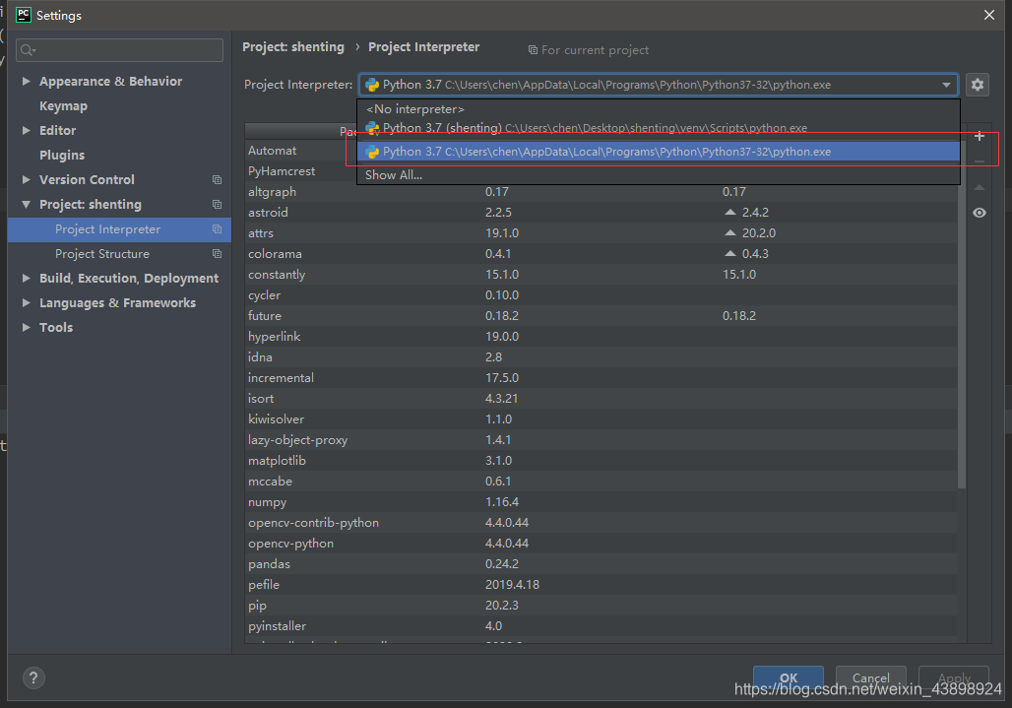Click the minus icon to uninstall a package

tap(980, 162)
